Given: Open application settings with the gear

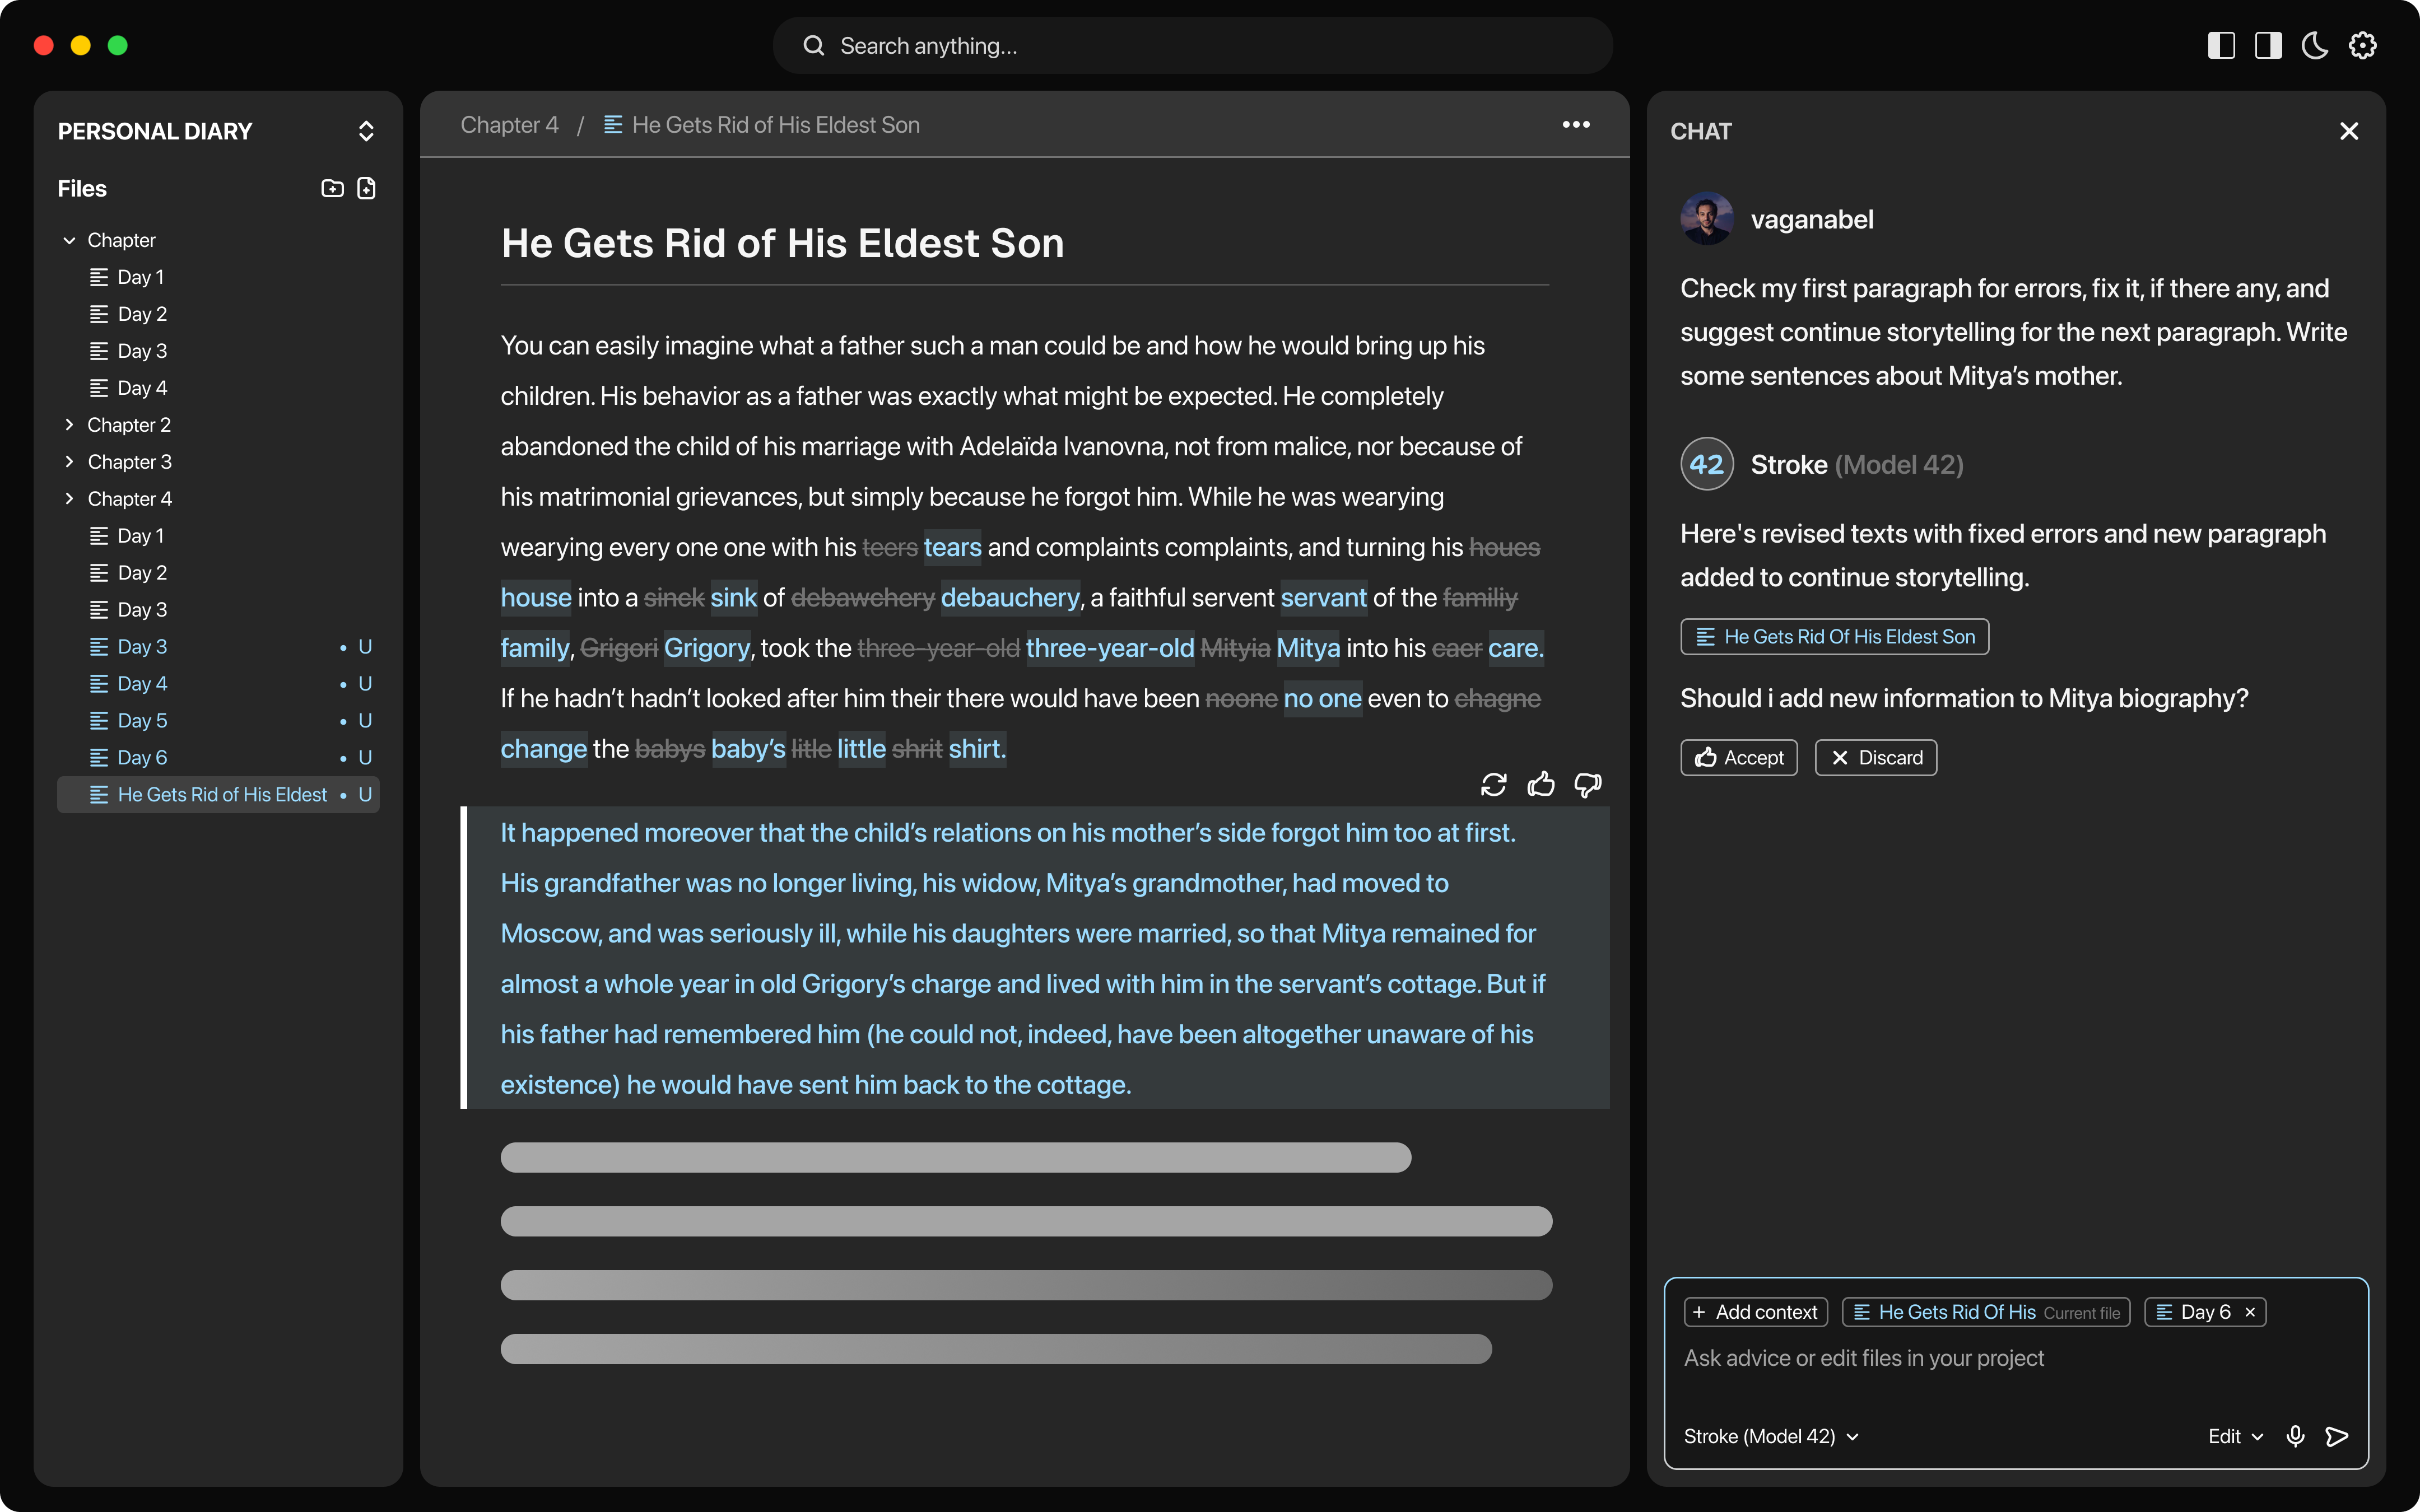Looking at the screenshot, I should coord(2362,45).
